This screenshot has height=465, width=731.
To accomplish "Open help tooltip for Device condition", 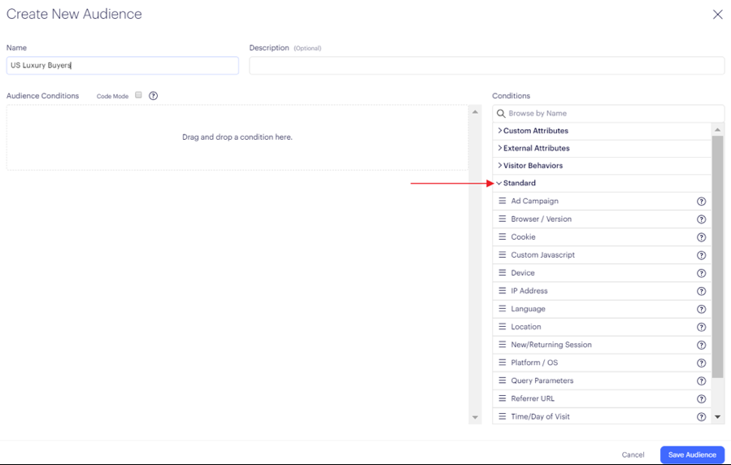I will [701, 273].
